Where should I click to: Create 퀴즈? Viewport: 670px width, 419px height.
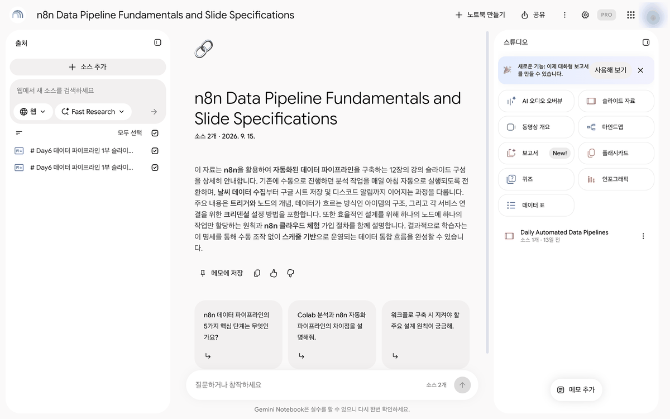click(x=536, y=179)
